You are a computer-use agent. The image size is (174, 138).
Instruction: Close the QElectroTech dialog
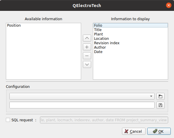point(169,5)
